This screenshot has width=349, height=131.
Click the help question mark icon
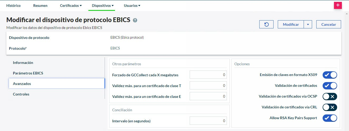tap(135, 20)
